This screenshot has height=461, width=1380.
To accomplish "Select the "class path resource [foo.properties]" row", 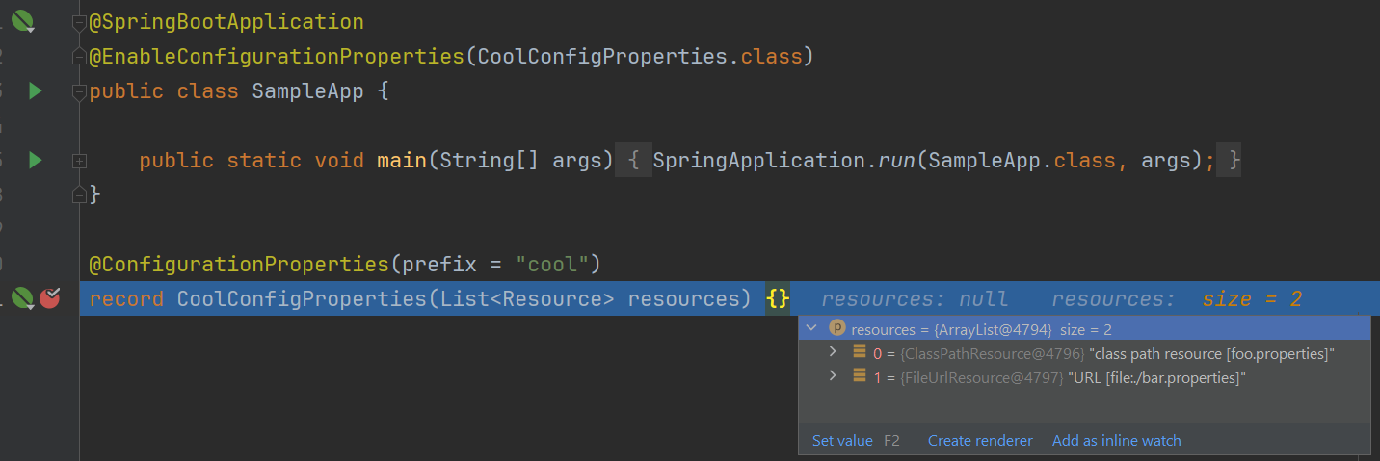I will 1084,353.
